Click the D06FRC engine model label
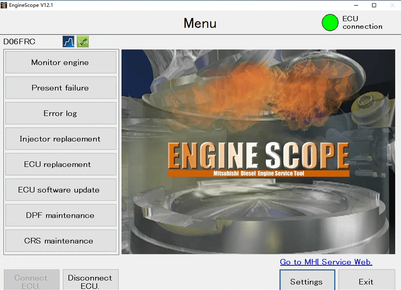Screen dimensions: 401x290 click(19, 42)
